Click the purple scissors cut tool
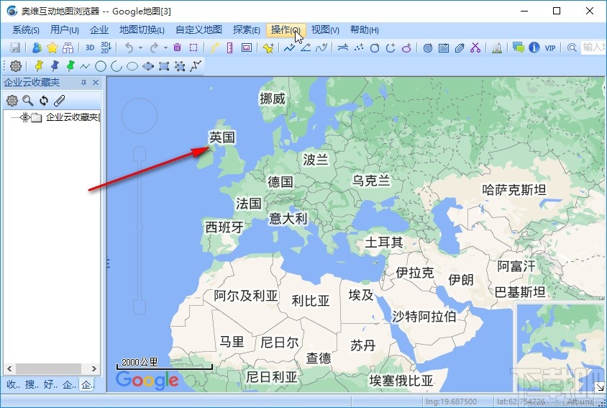The width and height of the screenshot is (607, 408). coord(475,47)
